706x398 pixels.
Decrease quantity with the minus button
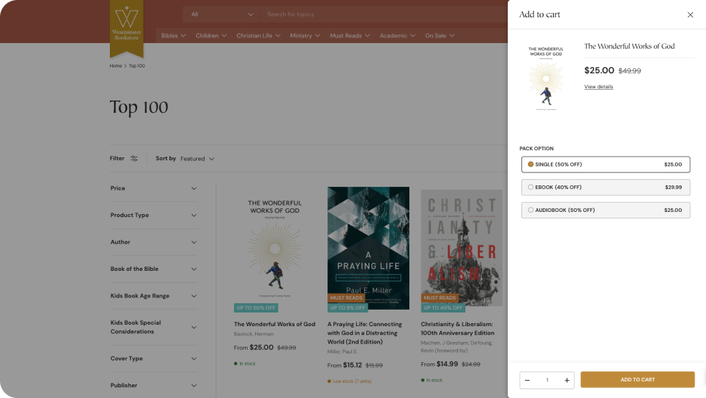tap(527, 381)
